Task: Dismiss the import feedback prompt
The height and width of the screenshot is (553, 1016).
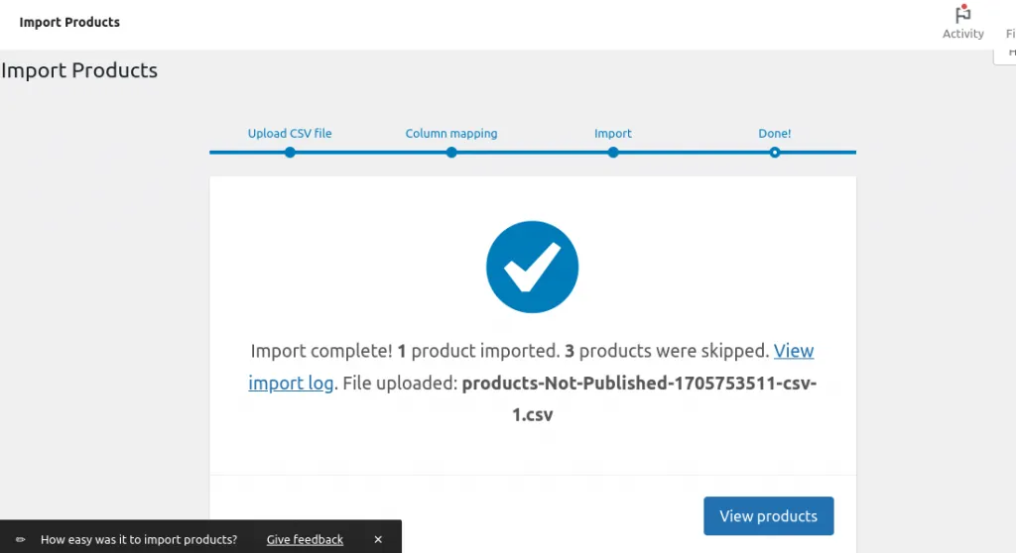Action: (x=378, y=540)
